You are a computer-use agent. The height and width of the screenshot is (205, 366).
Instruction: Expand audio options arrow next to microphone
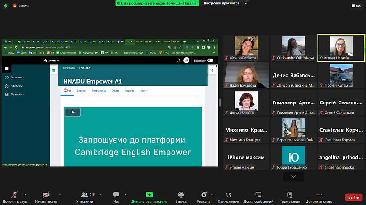[x=26, y=195]
